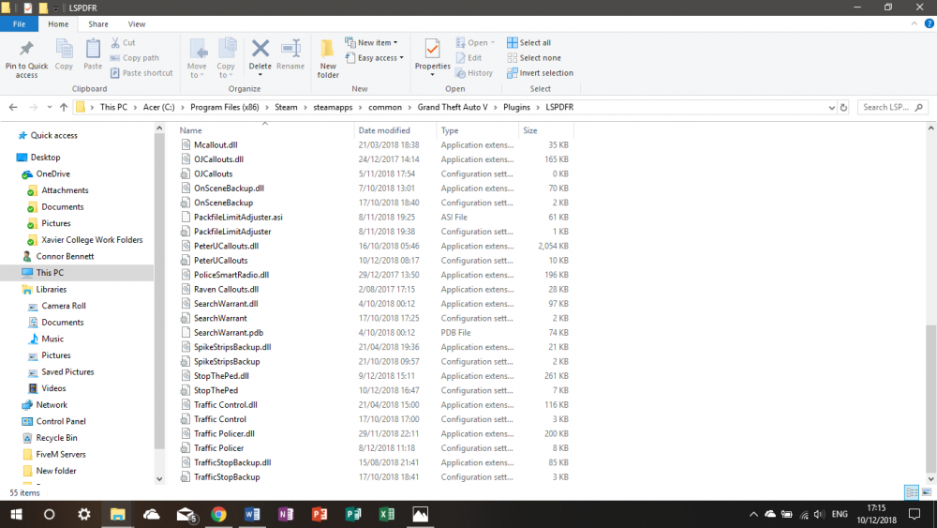Create a New folder
The width and height of the screenshot is (937, 528).
click(x=327, y=58)
